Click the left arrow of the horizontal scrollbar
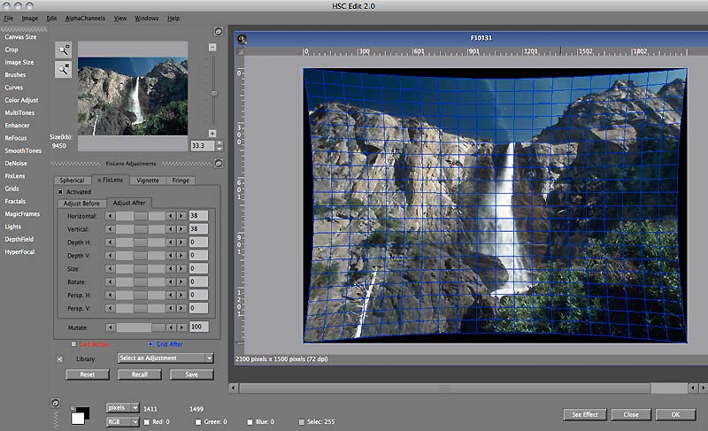The width and height of the screenshot is (708, 431). [234, 388]
